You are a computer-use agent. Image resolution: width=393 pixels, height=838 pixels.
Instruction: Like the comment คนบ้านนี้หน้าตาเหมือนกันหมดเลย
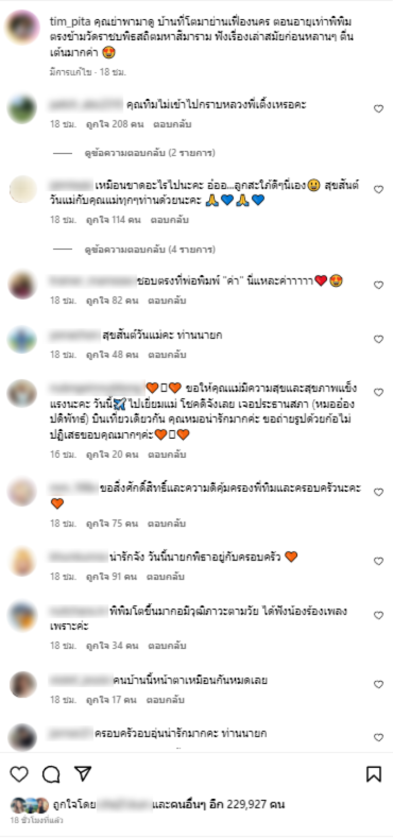click(x=378, y=684)
